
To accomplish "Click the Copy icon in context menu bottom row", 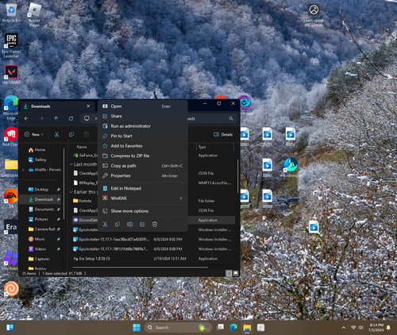I will tap(118, 225).
